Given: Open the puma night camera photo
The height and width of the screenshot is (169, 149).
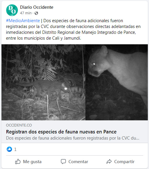Looking at the screenshot, I should click(117, 82).
